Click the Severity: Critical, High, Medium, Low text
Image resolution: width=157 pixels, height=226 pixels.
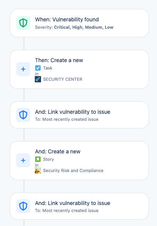(74, 27)
